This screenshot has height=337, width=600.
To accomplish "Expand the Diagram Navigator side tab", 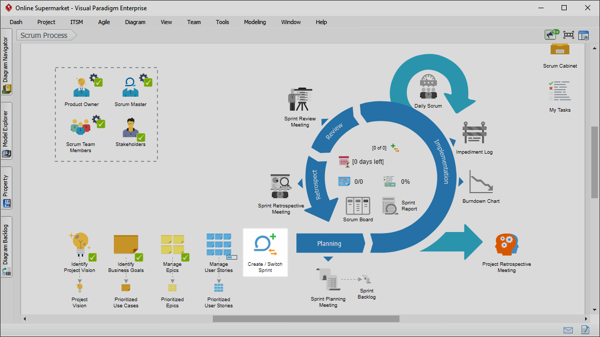I will 6,62.
